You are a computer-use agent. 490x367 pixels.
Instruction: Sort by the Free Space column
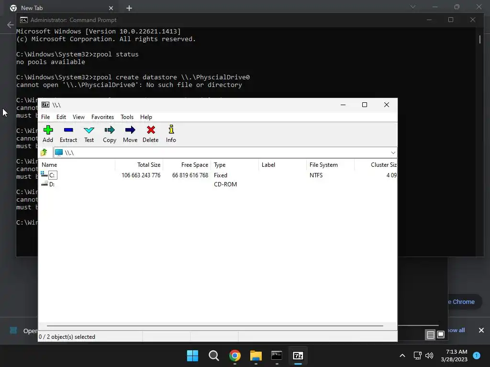click(x=187, y=165)
